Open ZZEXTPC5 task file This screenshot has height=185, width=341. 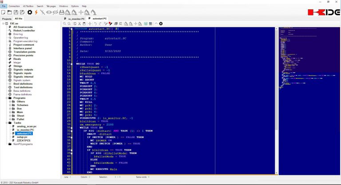(24, 141)
